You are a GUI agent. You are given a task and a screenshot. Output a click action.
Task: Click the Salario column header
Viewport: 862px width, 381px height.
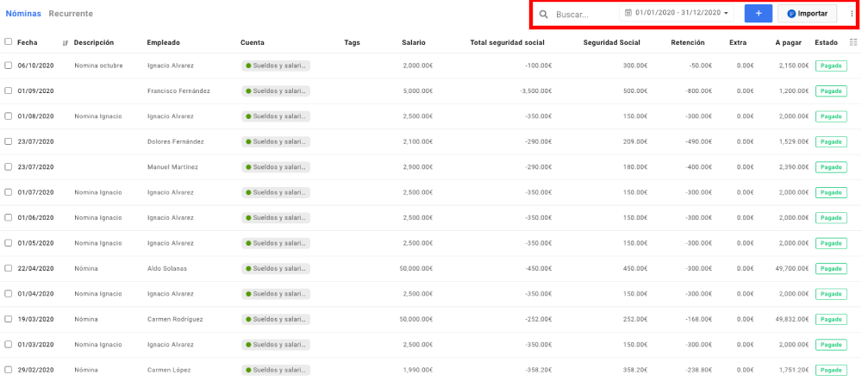(x=414, y=42)
